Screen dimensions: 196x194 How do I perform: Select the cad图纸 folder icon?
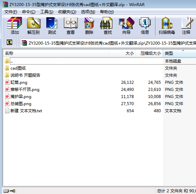click(x=7, y=68)
